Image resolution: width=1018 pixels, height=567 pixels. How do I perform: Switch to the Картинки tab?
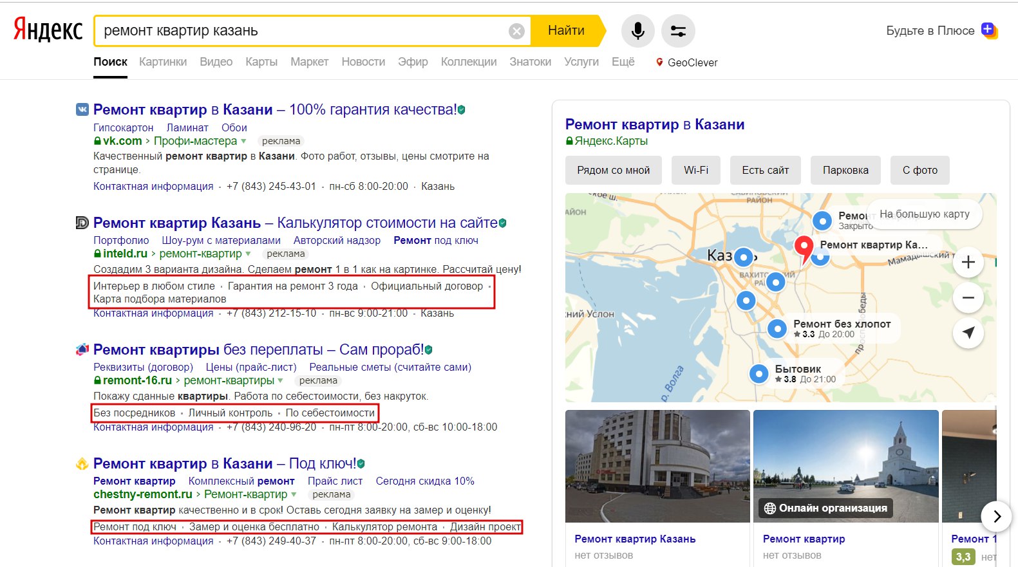tap(163, 62)
